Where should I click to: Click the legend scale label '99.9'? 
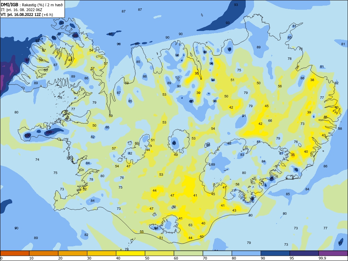coord(322,258)
